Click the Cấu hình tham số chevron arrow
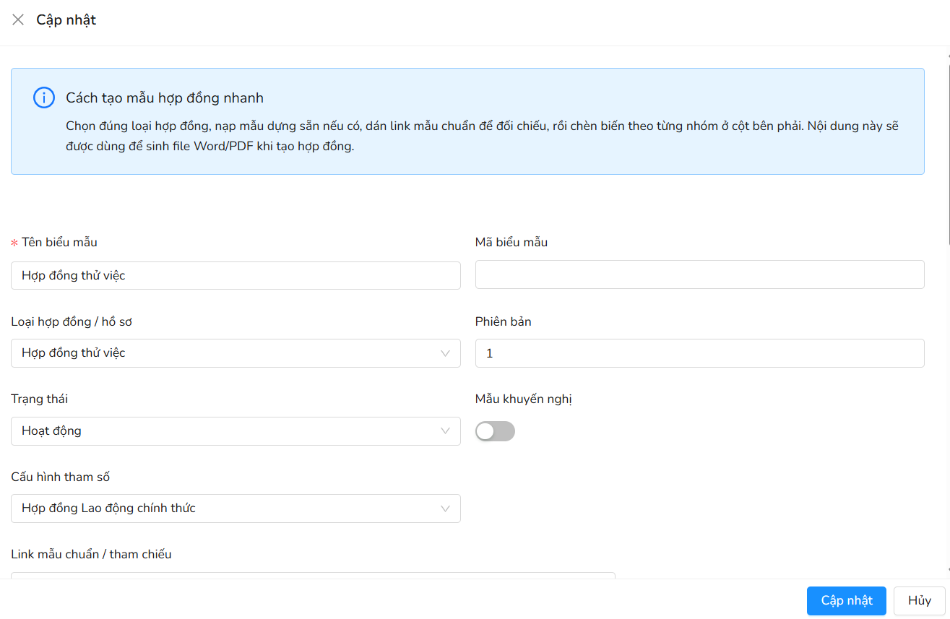The image size is (950, 619). (x=445, y=508)
